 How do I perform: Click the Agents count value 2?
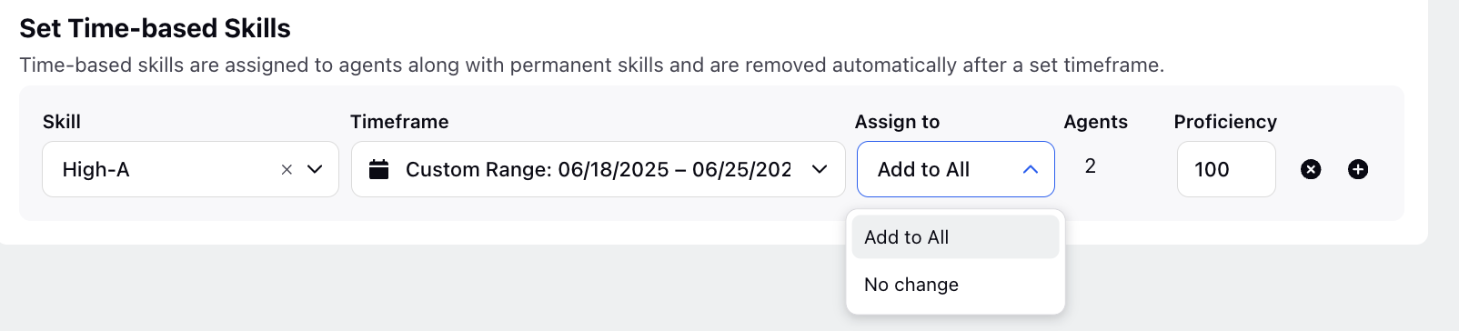[x=1091, y=166]
